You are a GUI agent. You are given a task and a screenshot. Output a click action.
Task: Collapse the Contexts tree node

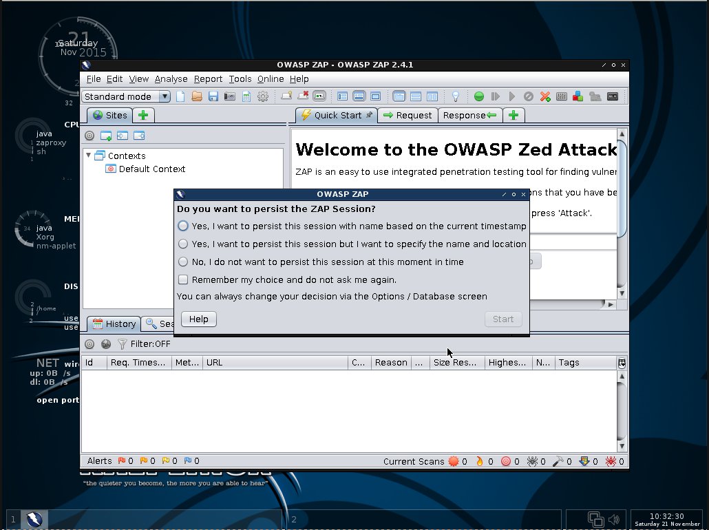click(x=89, y=155)
